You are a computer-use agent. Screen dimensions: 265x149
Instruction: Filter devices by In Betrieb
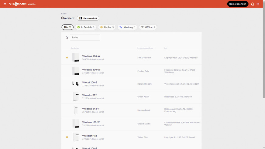pos(85,27)
